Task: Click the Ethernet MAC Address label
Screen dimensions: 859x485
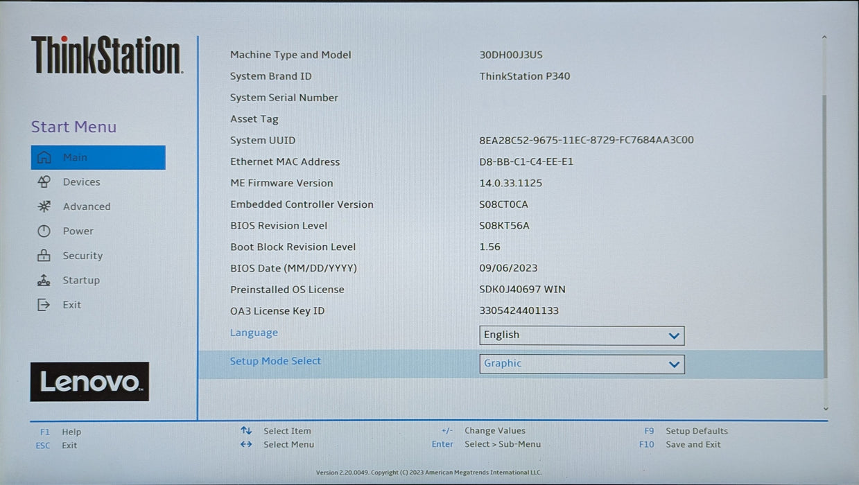Action: pos(285,161)
